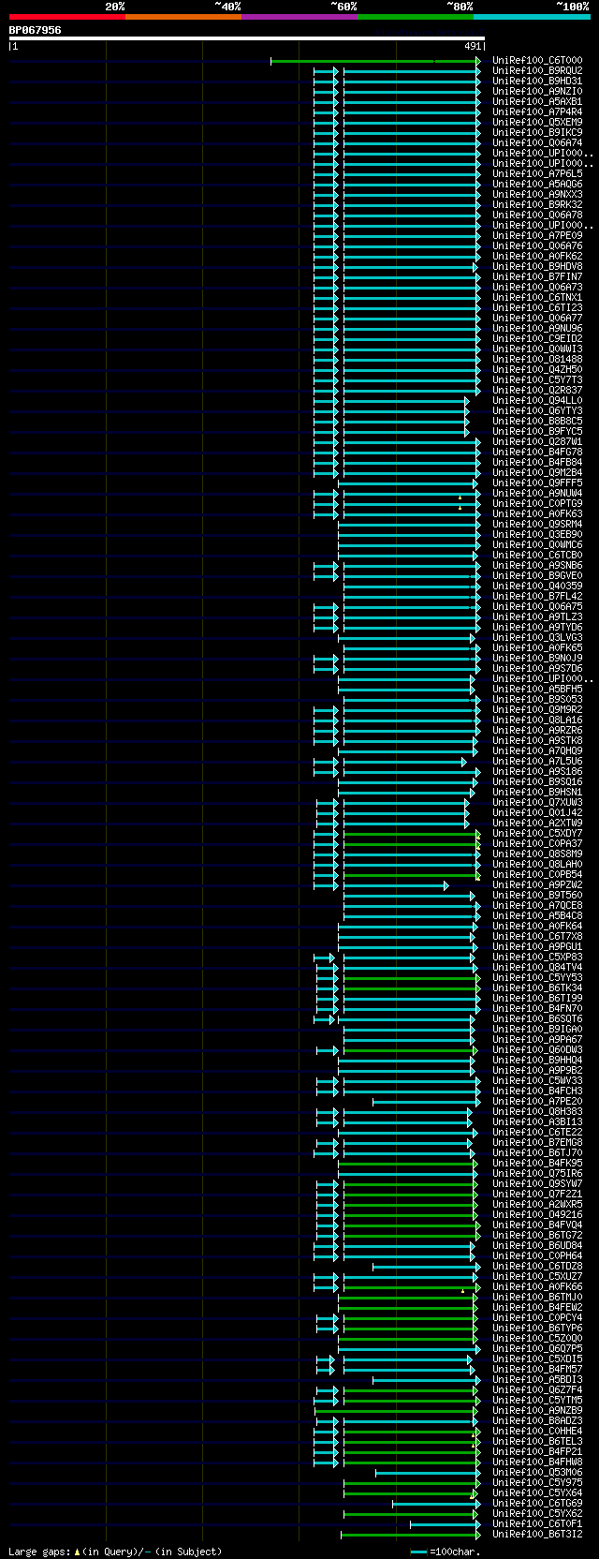Open entry UniRef100_A7PE20
This screenshot has height=1559, width=599.
pos(537,1102)
